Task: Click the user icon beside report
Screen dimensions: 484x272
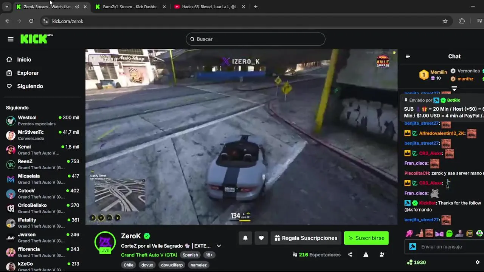Action: coord(382,255)
